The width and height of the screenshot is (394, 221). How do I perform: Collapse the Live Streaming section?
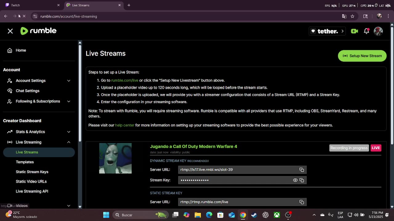69,142
